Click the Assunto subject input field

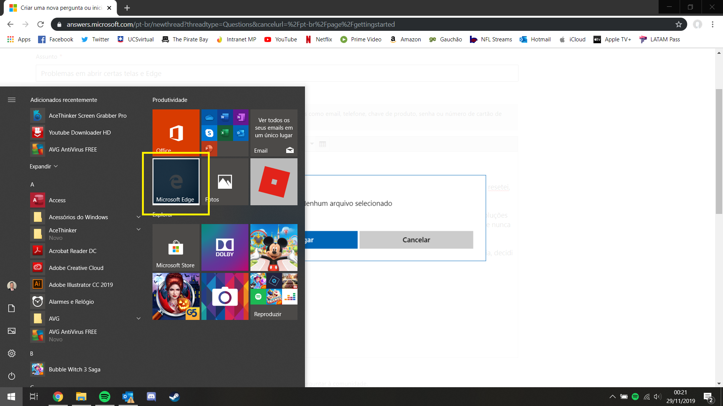(277, 73)
